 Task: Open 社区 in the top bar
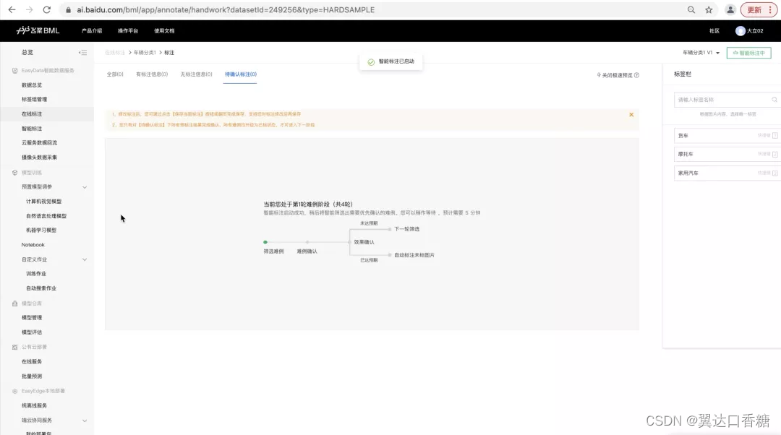point(714,31)
